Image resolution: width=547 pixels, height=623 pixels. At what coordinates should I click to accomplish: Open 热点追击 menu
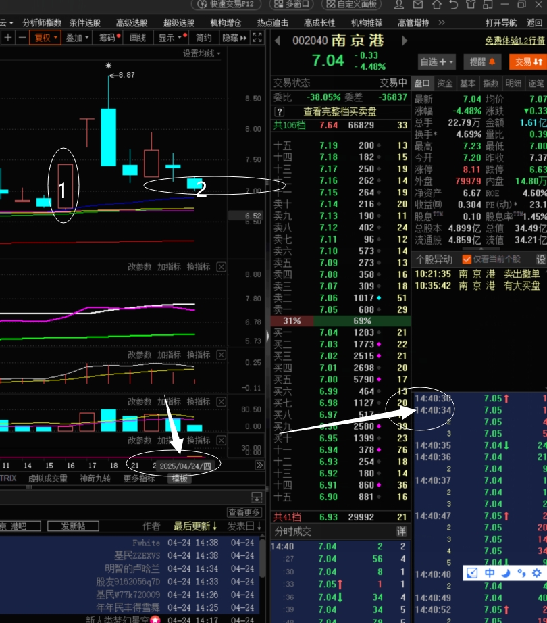[273, 23]
